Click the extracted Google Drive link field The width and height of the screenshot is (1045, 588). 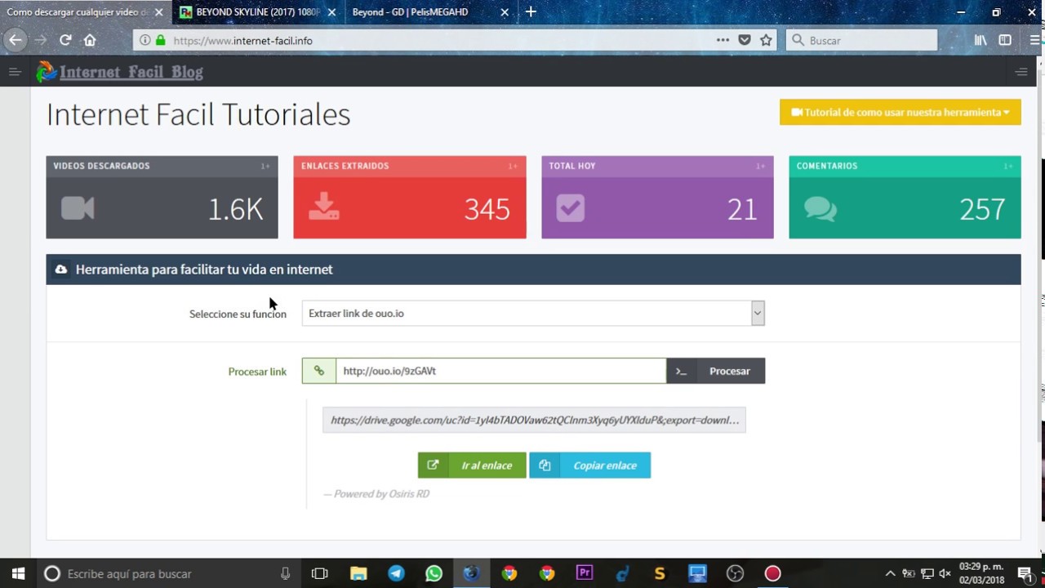pyautogui.click(x=534, y=420)
